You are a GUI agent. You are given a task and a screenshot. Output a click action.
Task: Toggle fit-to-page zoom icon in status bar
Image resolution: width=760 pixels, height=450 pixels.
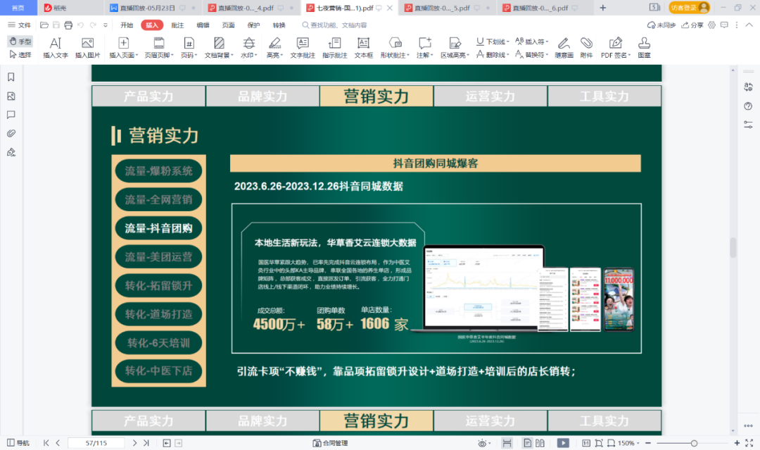click(599, 443)
